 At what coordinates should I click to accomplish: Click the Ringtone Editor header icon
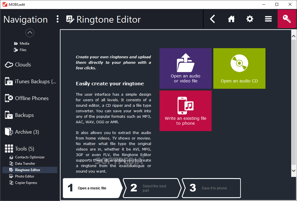pyautogui.click(x=70, y=19)
